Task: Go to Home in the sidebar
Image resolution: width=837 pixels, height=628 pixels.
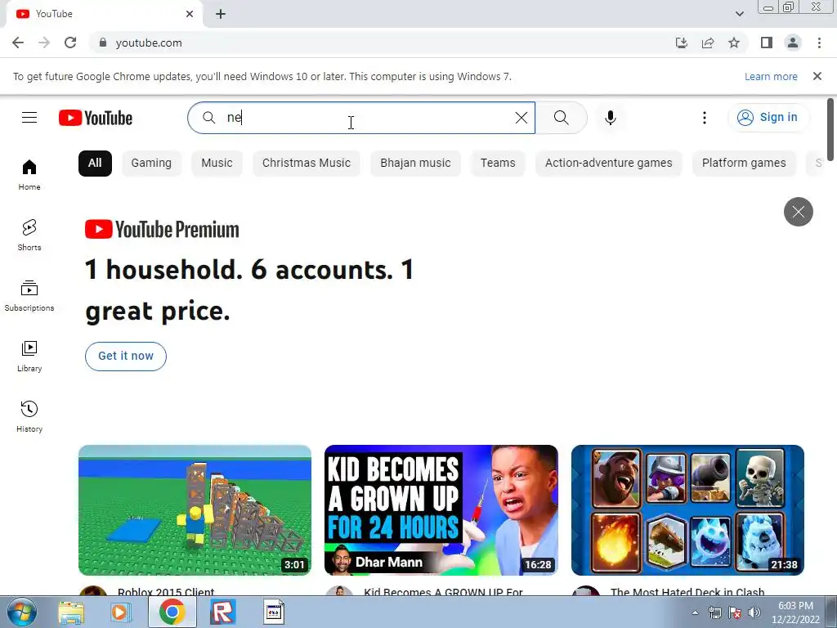Action: 29,175
